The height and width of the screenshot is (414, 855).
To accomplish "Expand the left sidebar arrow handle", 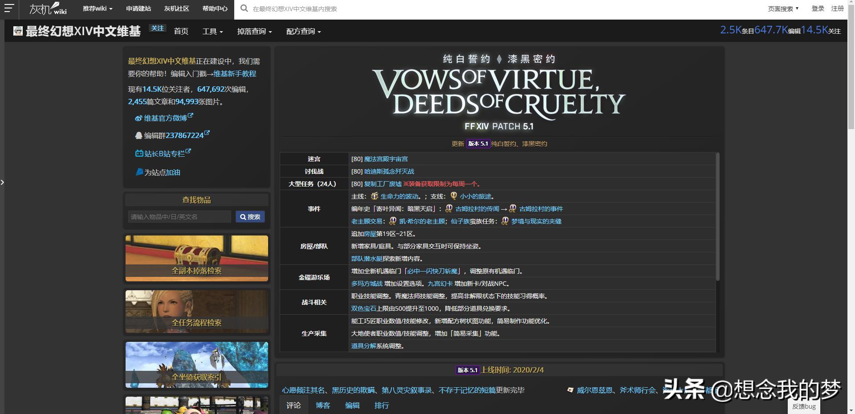I will coord(2,182).
